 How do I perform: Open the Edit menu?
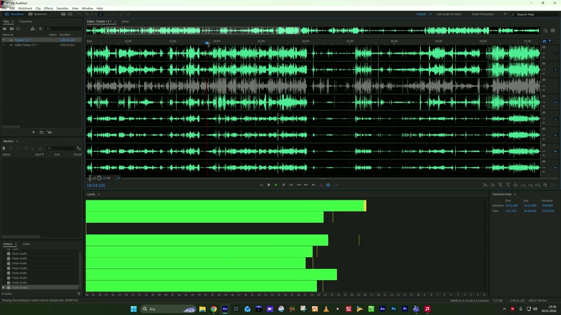pos(12,8)
